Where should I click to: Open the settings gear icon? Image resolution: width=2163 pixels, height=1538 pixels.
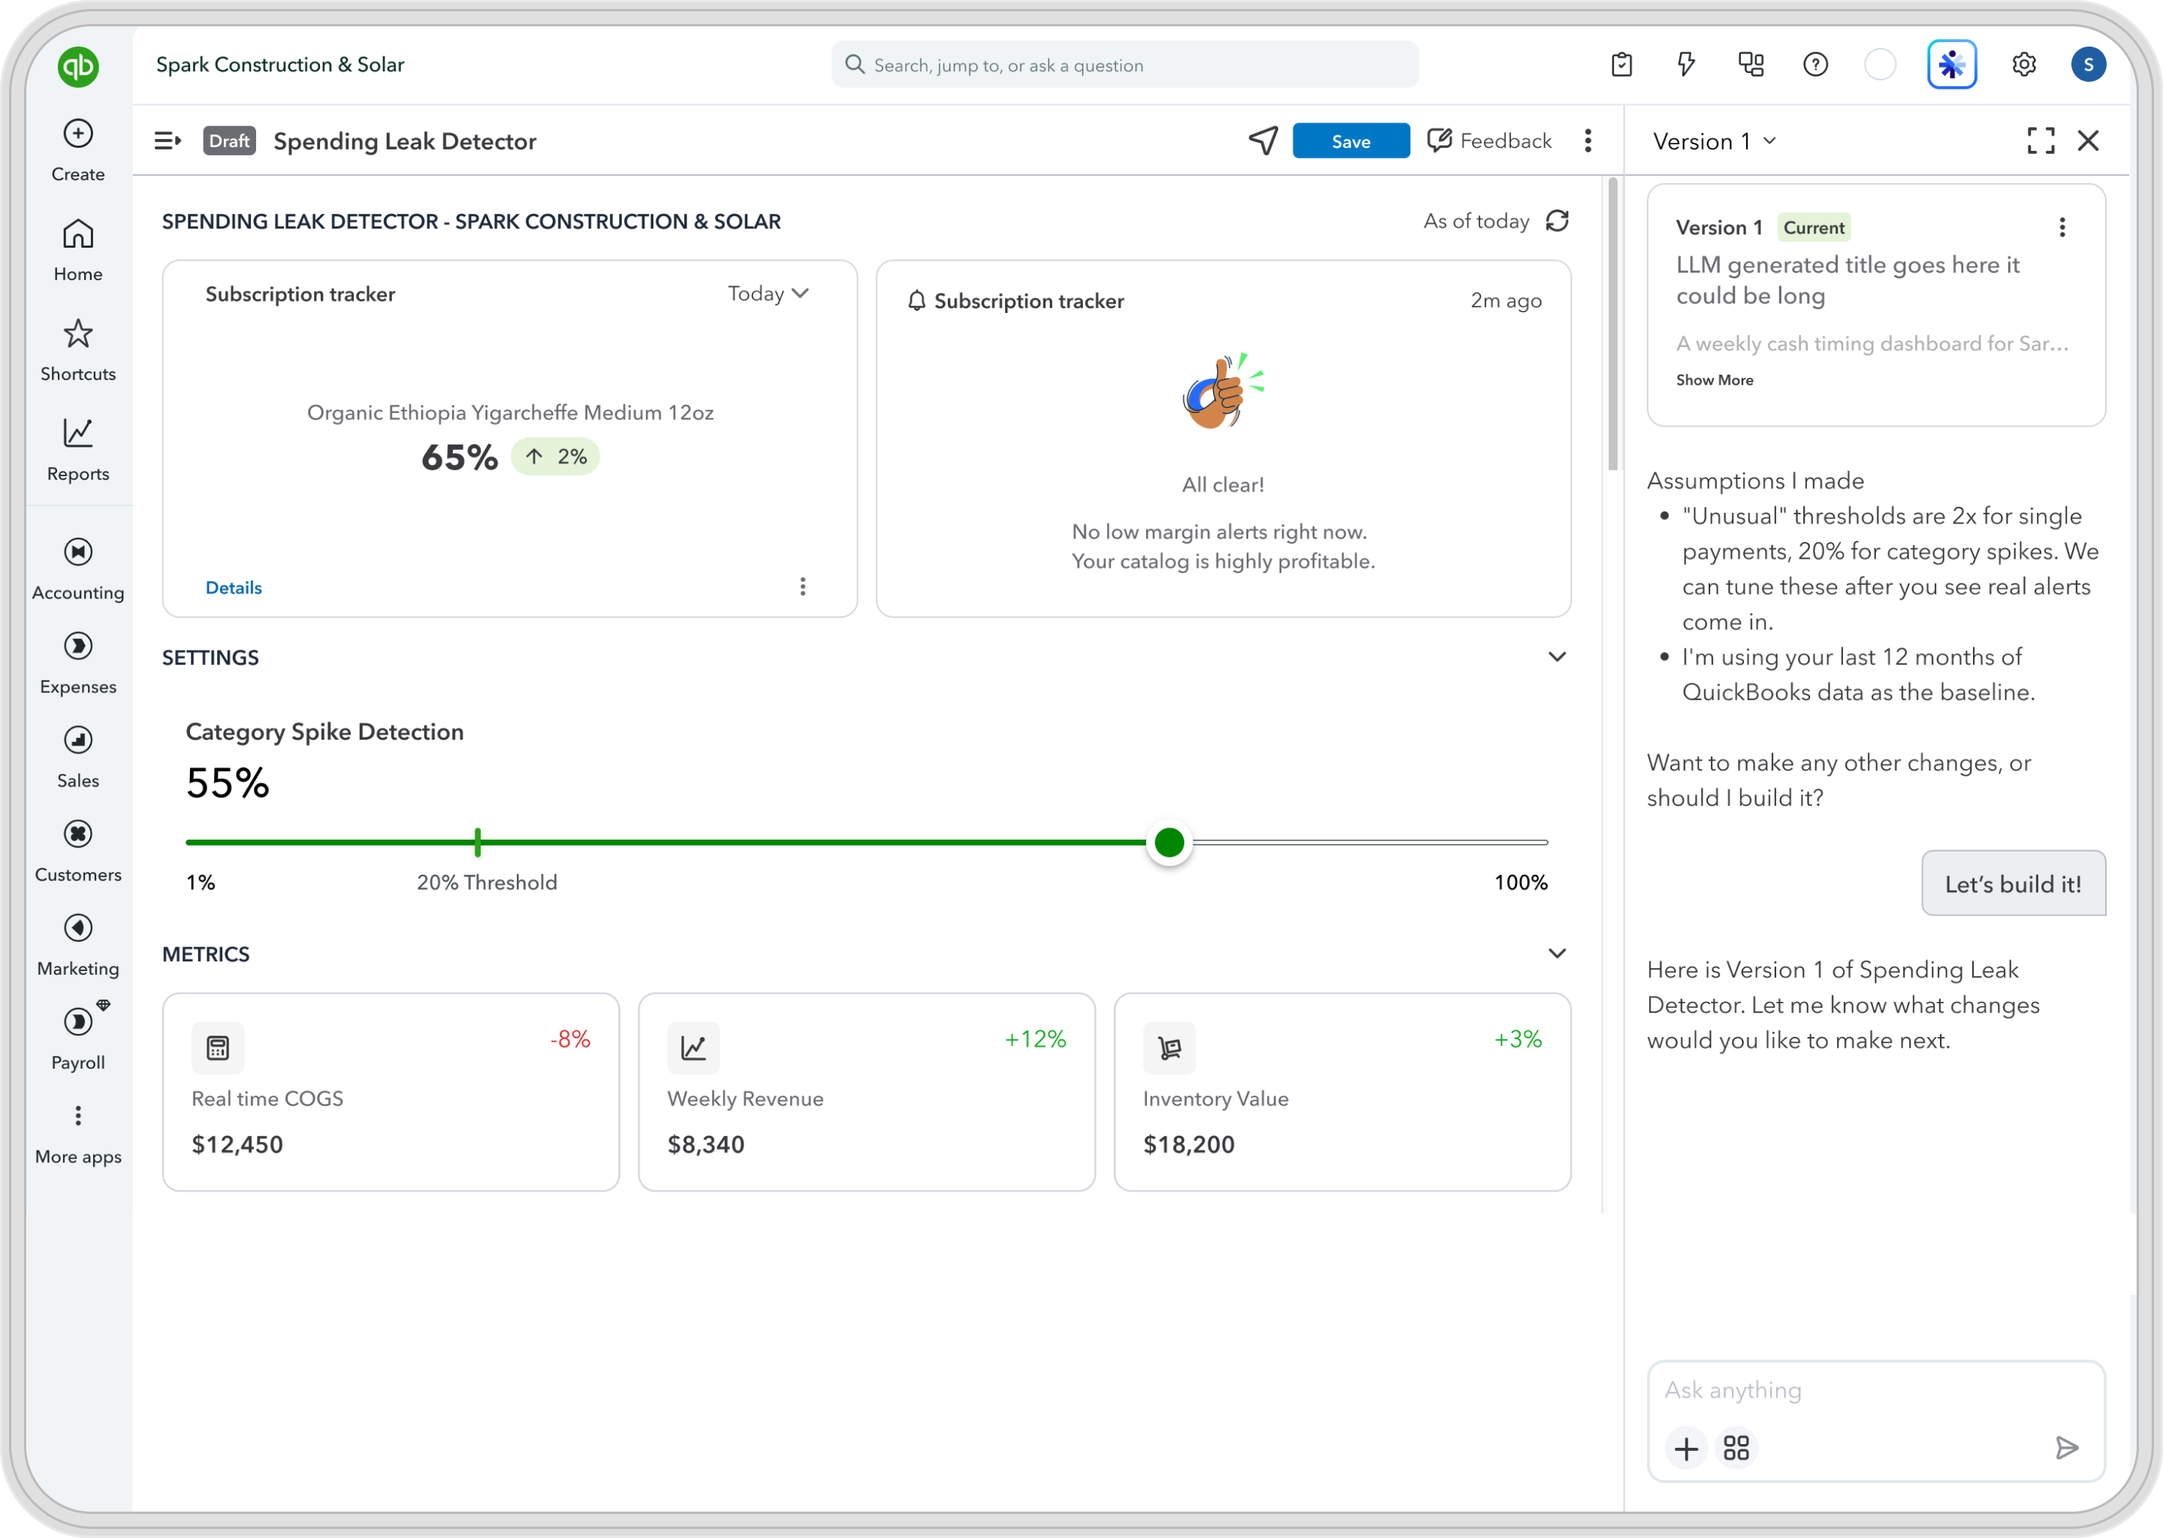[2024, 65]
